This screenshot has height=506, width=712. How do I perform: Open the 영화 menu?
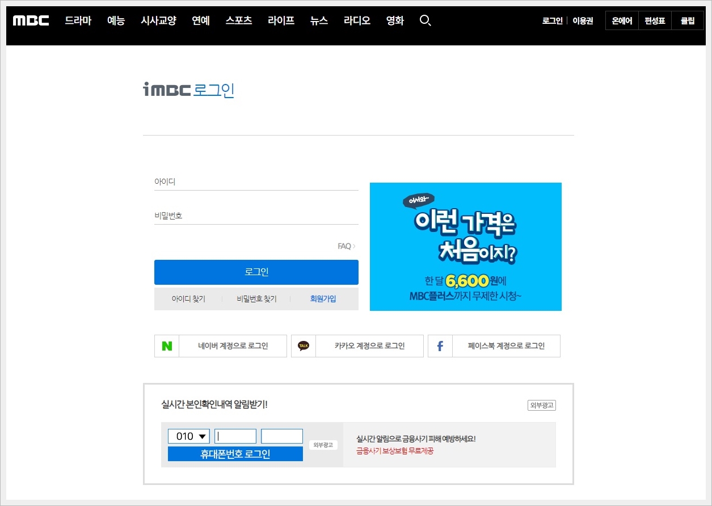point(395,21)
